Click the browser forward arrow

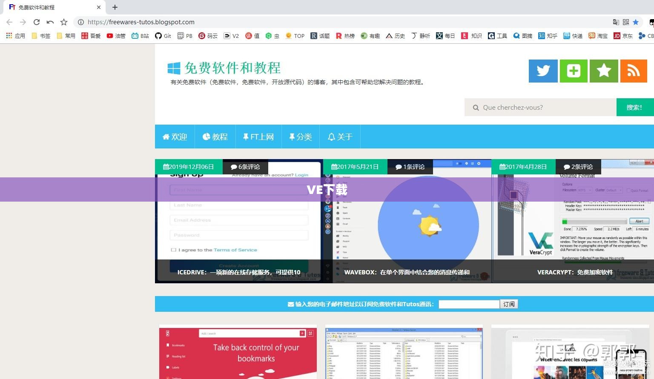[23, 22]
